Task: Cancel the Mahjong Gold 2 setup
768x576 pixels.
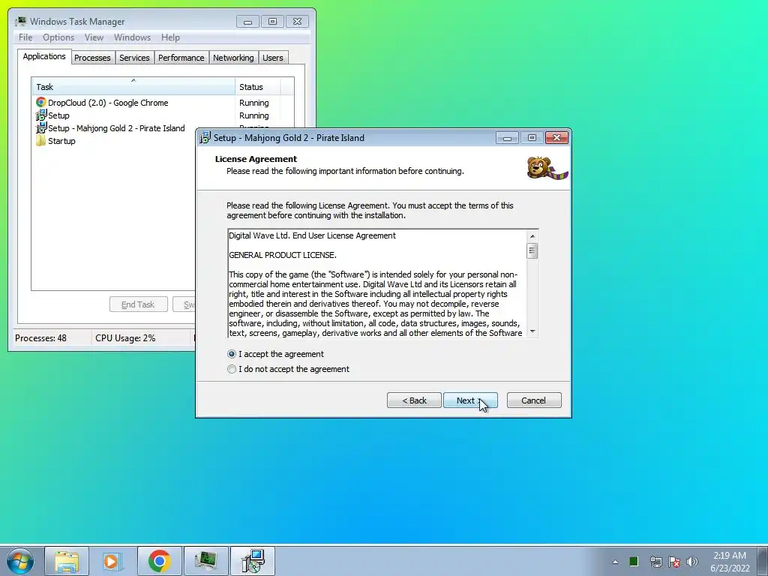Action: 534,400
